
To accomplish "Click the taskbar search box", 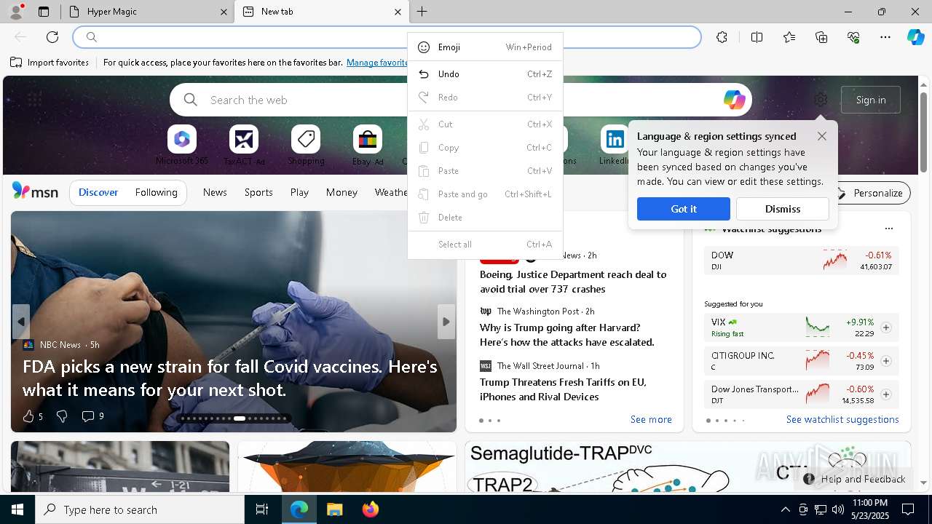I will pos(140,509).
